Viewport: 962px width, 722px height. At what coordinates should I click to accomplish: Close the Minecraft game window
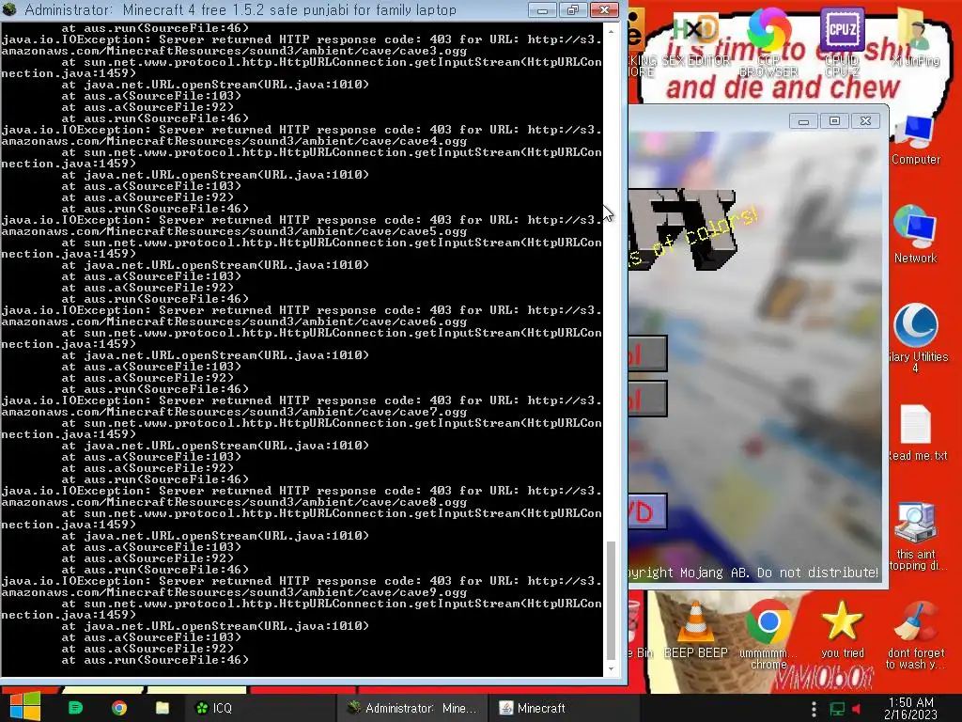click(x=865, y=121)
